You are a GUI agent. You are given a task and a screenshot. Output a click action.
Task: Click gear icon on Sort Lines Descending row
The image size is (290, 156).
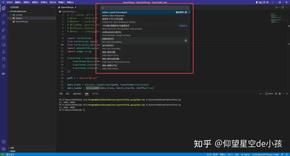point(186,41)
